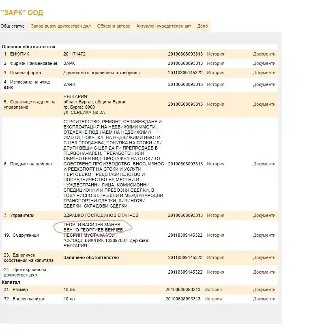Open the Обявени актове tab

pyautogui.click(x=114, y=26)
